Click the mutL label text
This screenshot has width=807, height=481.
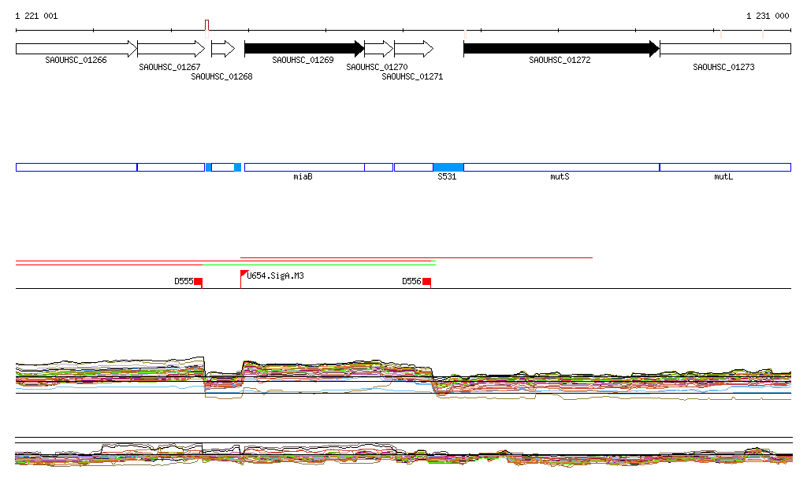tap(723, 177)
